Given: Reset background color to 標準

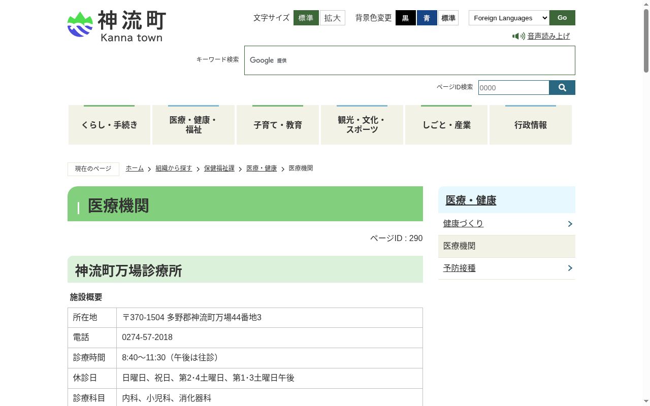Looking at the screenshot, I should click(448, 18).
